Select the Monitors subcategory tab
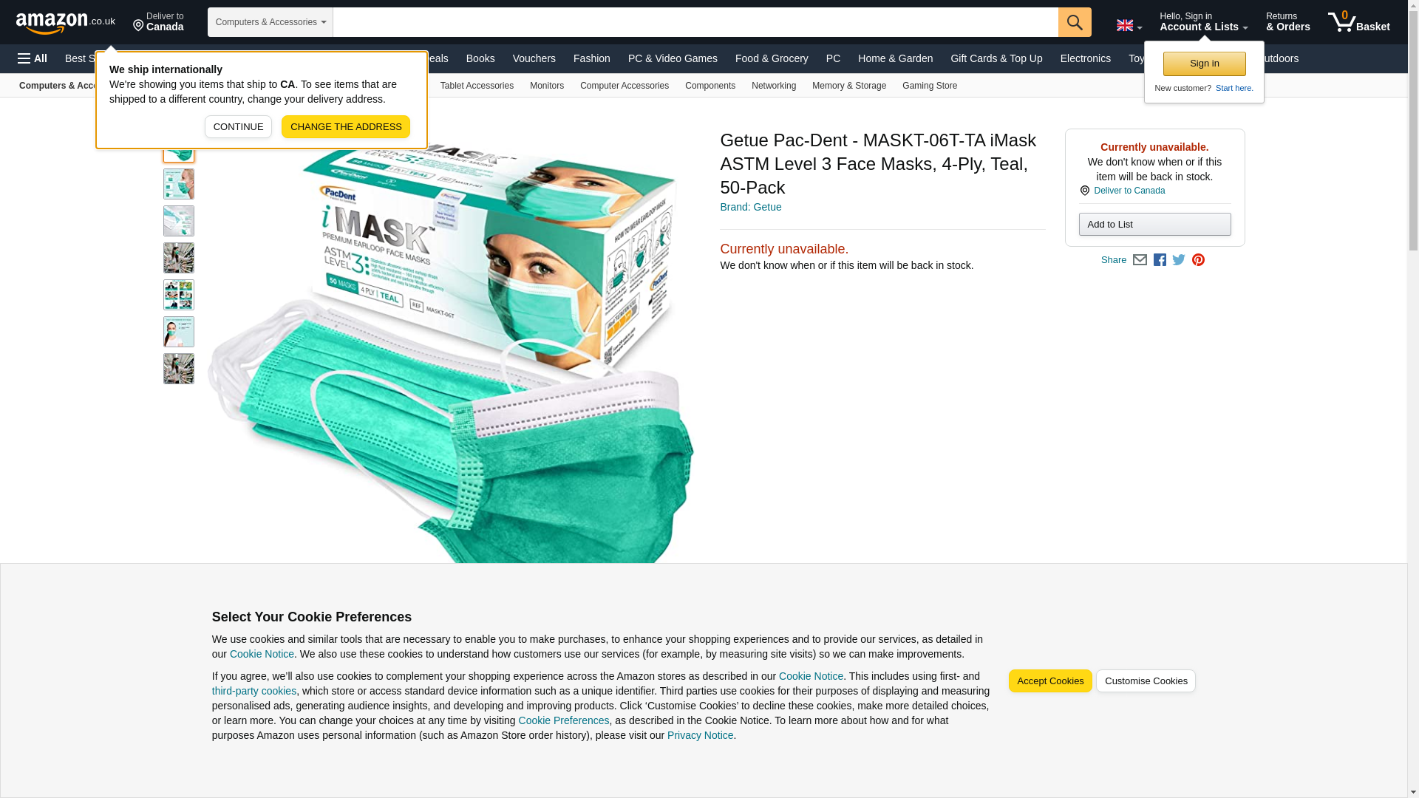The width and height of the screenshot is (1419, 798). point(547,86)
